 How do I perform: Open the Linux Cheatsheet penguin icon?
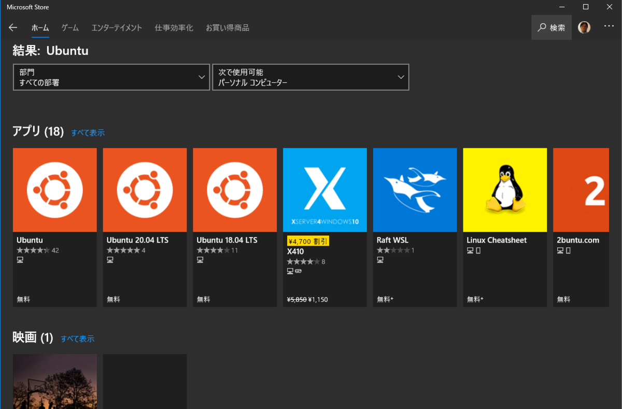(505, 190)
